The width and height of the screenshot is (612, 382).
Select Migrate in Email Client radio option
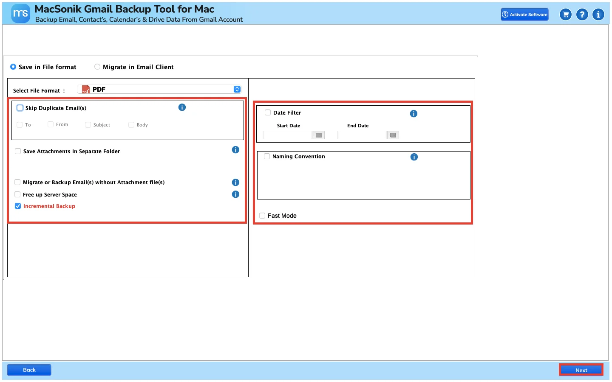click(x=97, y=67)
